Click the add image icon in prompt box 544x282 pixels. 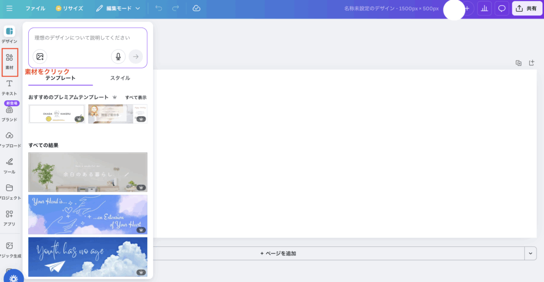click(x=40, y=56)
